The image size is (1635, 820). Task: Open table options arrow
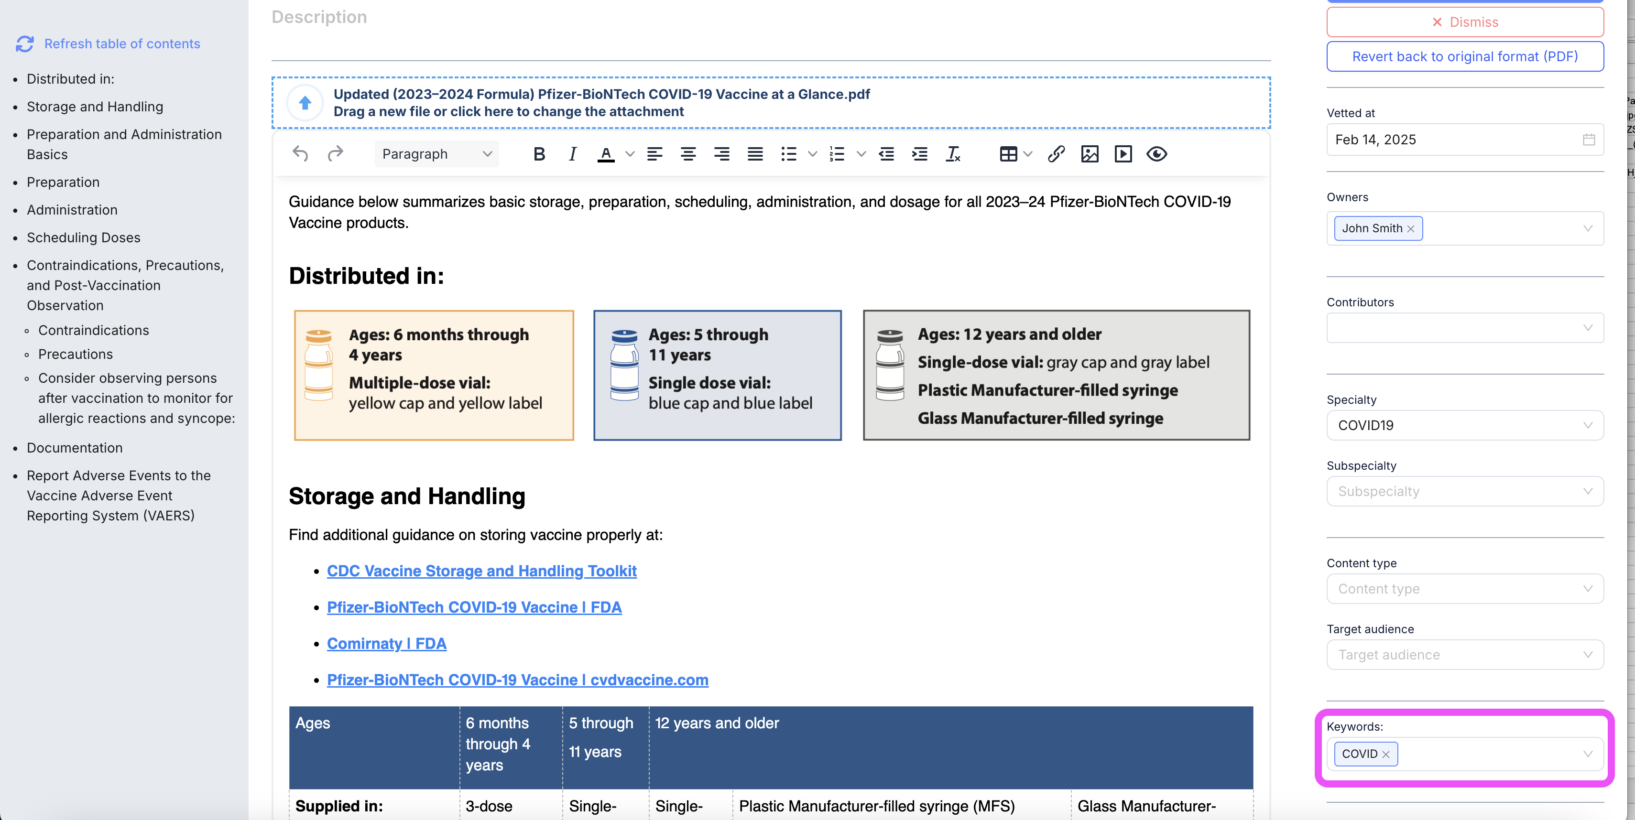[1028, 154]
